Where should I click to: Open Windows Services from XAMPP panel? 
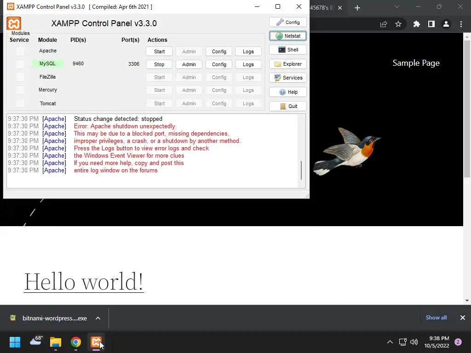point(288,78)
